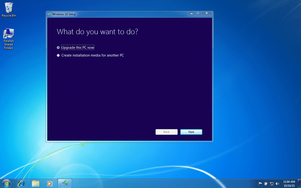Open Windows Explorer from the taskbar
This screenshot has width=301, height=188.
point(35,183)
